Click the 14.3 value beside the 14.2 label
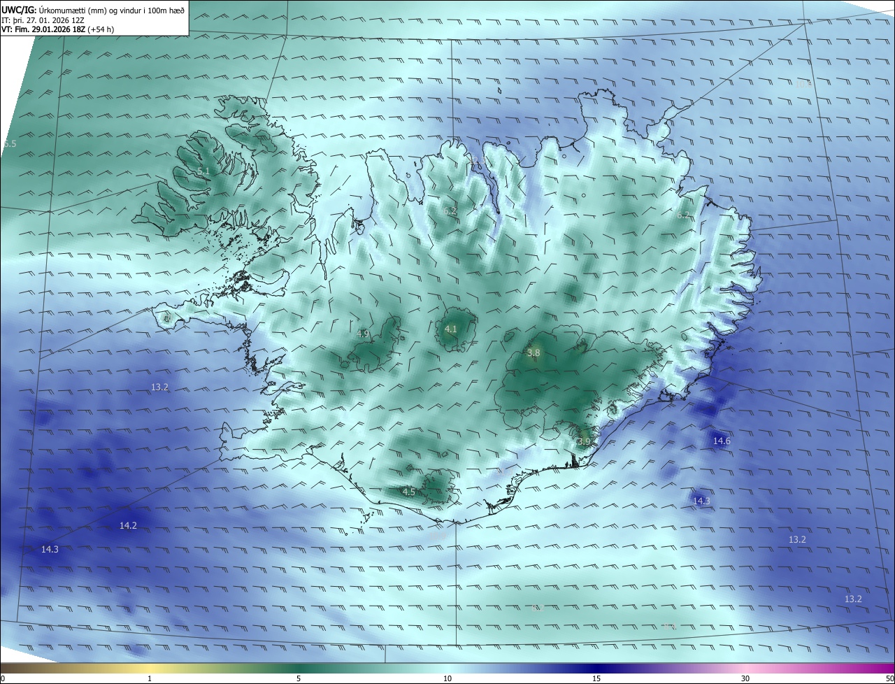Viewport: 895px width, 684px height. pyautogui.click(x=50, y=549)
